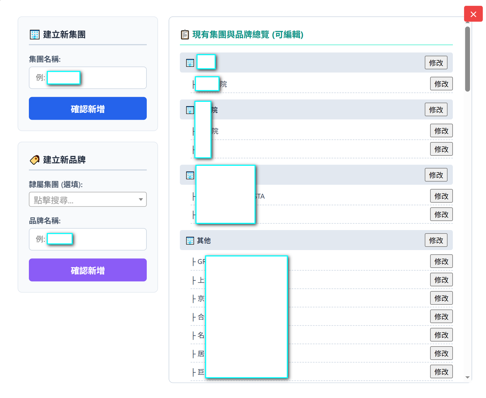Click the tag icon beside 建立新品牌
Screen dimensions: 486x398
click(x=35, y=160)
